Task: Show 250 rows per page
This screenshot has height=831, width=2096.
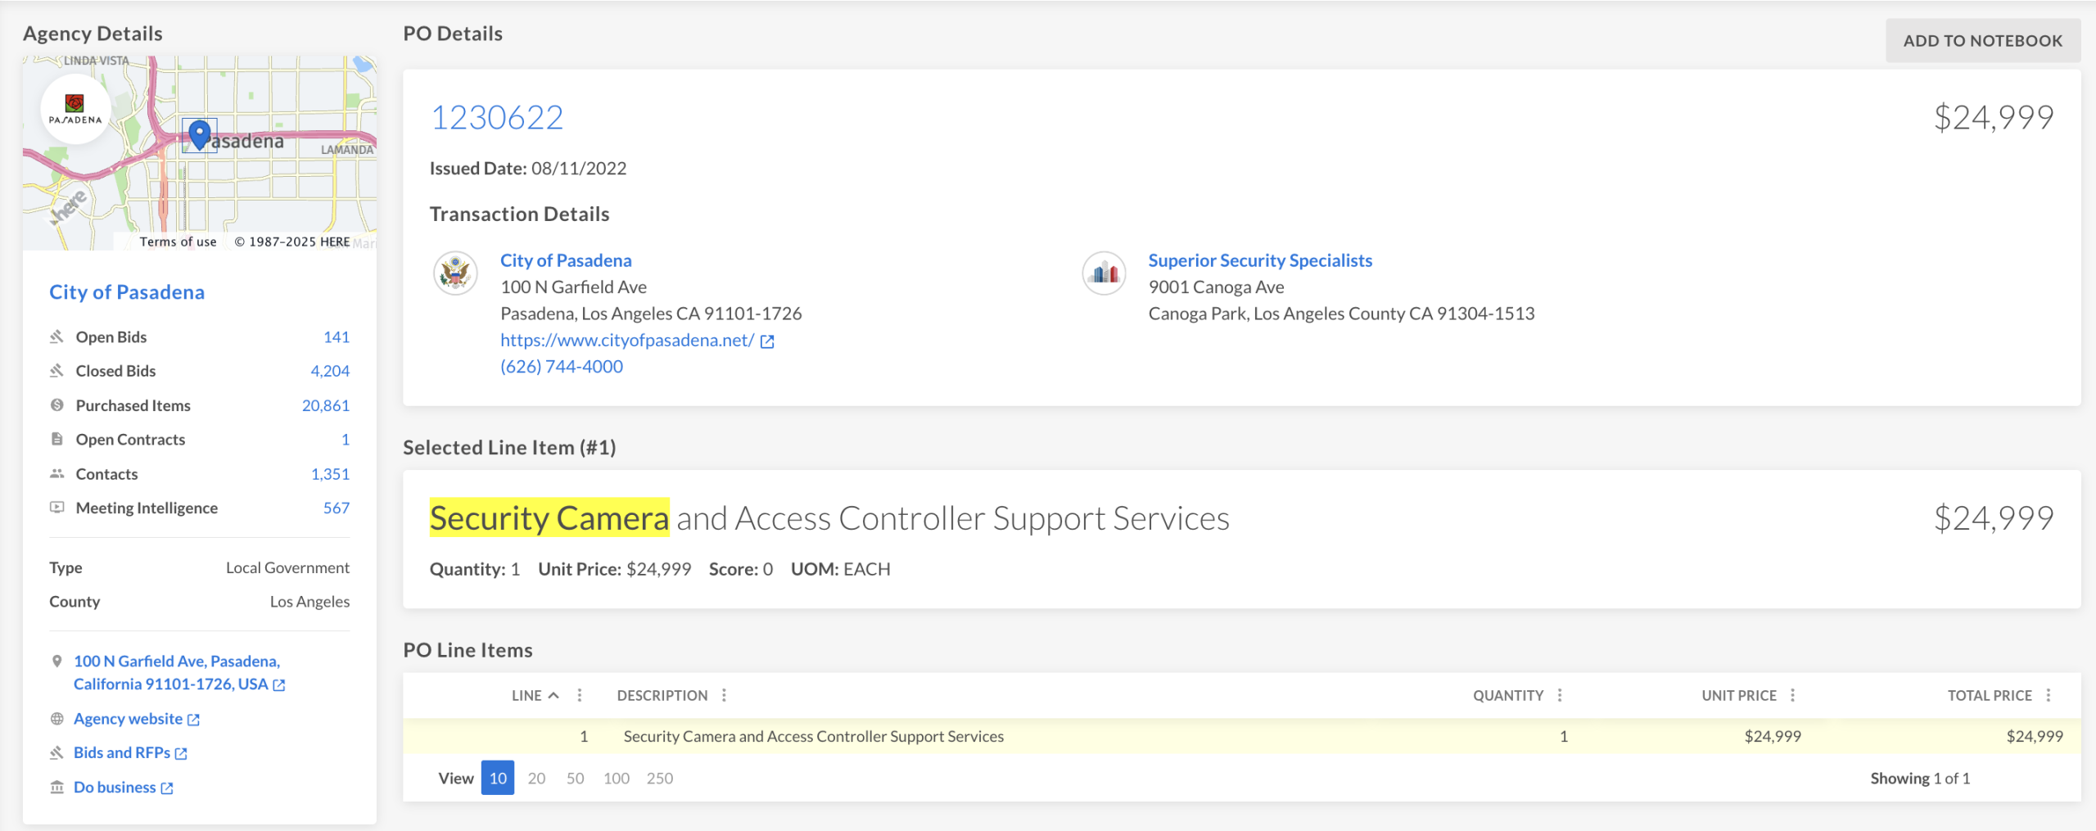Action: click(659, 779)
